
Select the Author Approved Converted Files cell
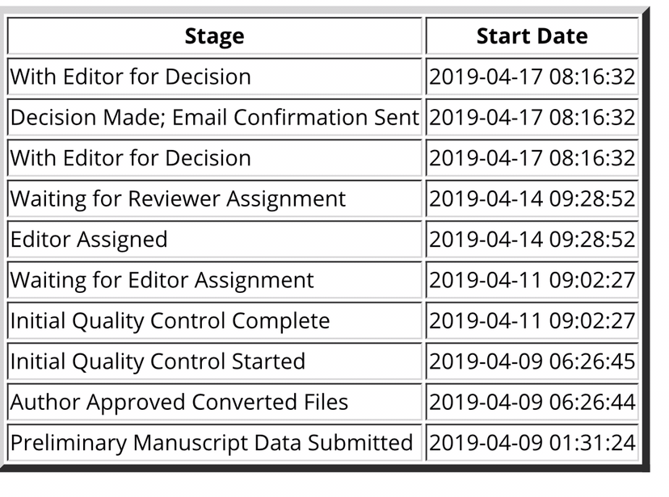pyautogui.click(x=179, y=402)
